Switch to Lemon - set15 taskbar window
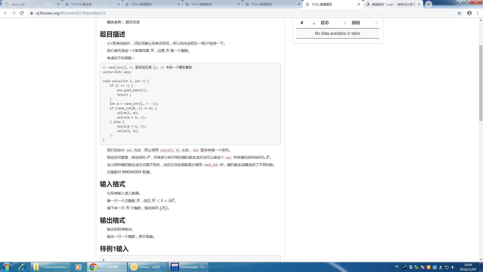Viewport: 483px width, 272px height. tap(148, 267)
